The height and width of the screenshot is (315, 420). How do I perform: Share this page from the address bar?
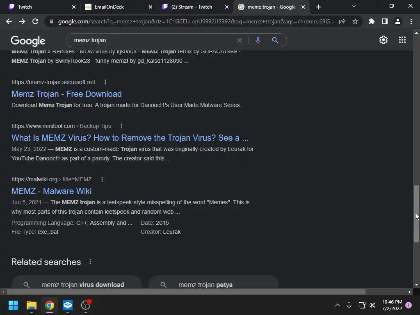click(342, 21)
